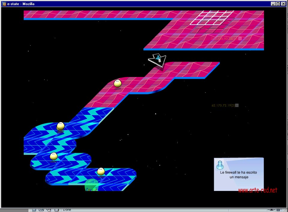Click the white wireframe grid on the pink platform
The image size is (288, 212).
pos(212,18)
